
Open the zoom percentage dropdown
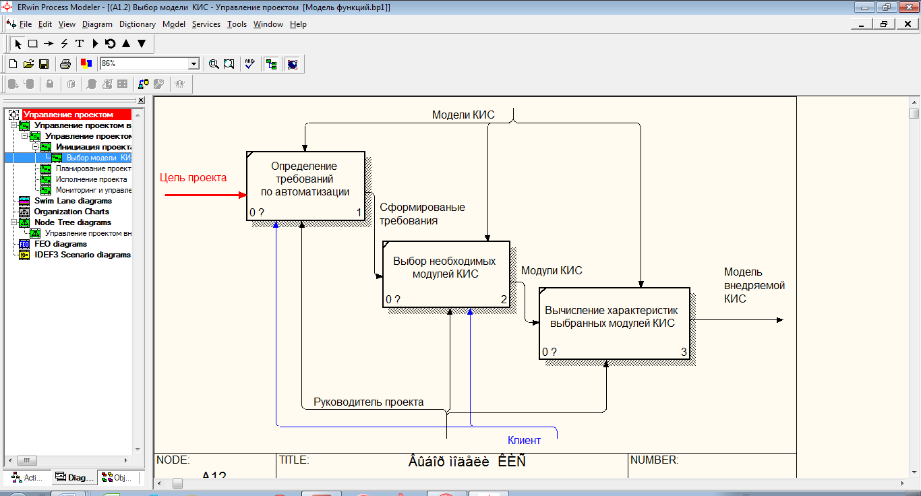click(x=194, y=64)
